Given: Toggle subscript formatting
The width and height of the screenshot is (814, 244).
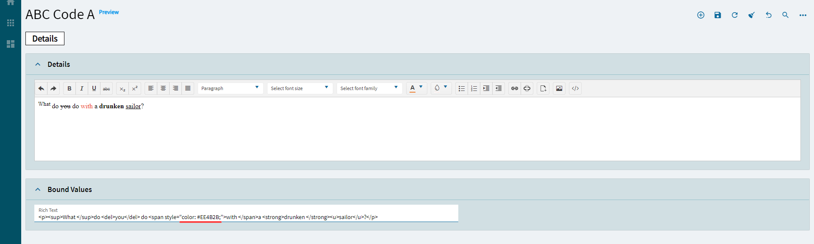Looking at the screenshot, I should (123, 88).
